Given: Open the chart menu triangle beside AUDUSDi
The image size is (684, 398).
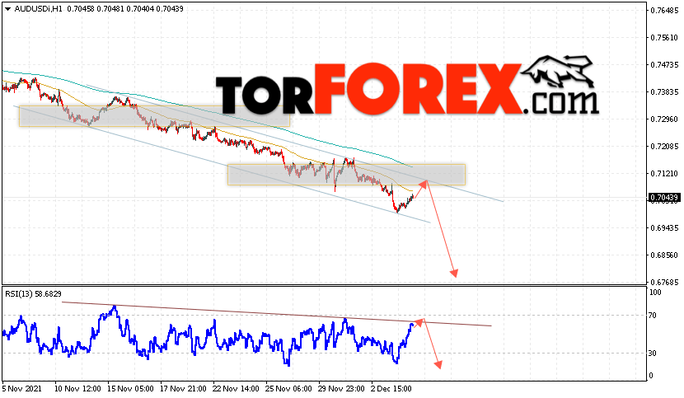Looking at the screenshot, I should click(8, 9).
